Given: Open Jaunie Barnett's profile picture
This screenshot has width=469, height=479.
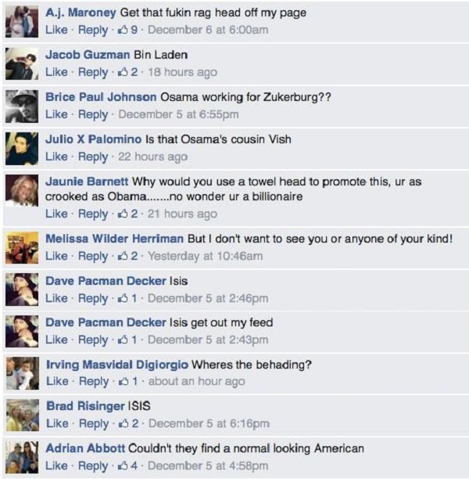Looking at the screenshot, I should pos(22,191).
